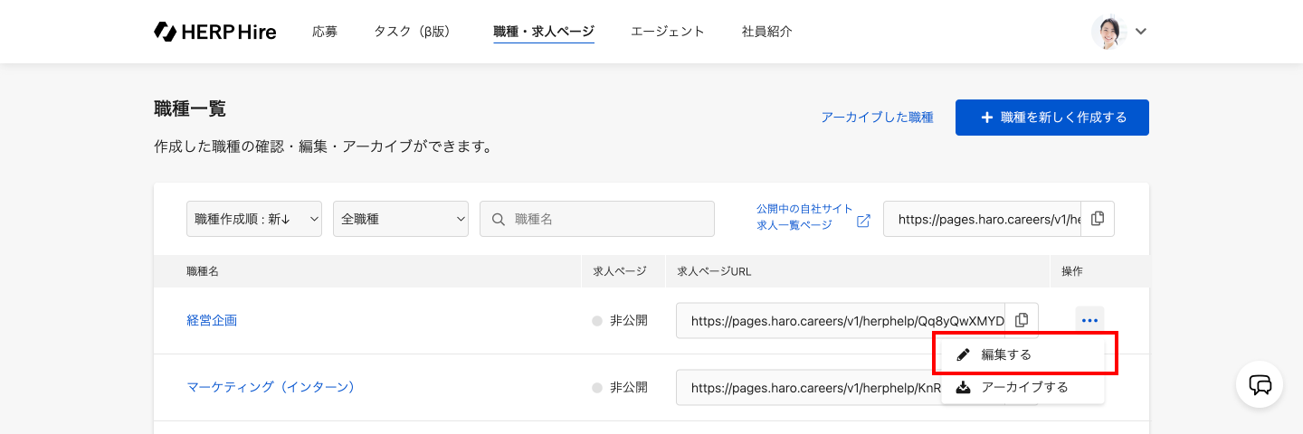Click the HERP Hire logo
This screenshot has width=1303, height=434.
215,32
